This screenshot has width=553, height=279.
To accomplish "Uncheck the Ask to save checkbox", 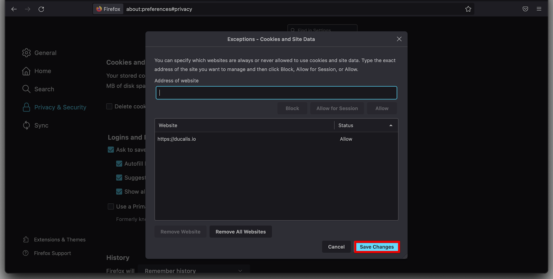I will point(111,150).
